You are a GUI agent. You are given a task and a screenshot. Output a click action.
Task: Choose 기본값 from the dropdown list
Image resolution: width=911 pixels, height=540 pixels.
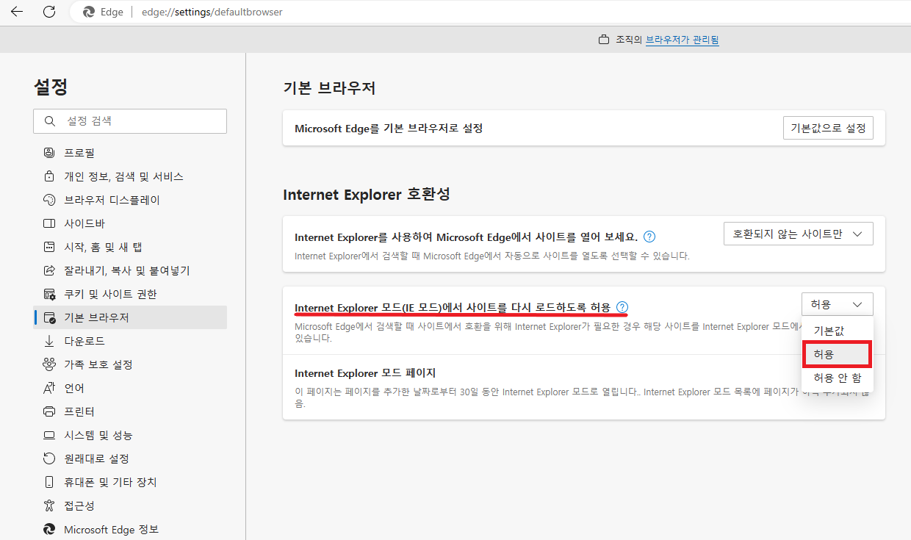[838, 331]
